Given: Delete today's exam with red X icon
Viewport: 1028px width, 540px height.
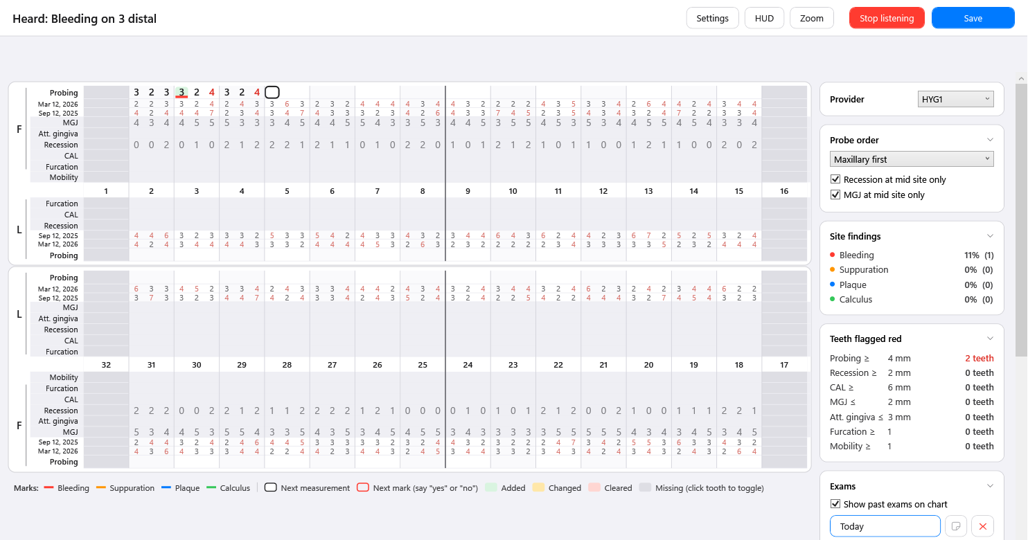Looking at the screenshot, I should 982,526.
